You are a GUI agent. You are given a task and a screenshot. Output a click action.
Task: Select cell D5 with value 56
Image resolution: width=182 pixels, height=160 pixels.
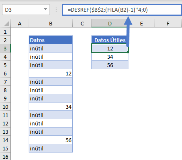tap(110, 65)
